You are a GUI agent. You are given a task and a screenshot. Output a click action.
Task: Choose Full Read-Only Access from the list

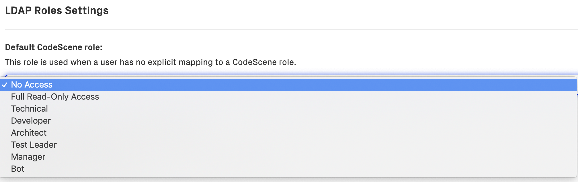55,97
